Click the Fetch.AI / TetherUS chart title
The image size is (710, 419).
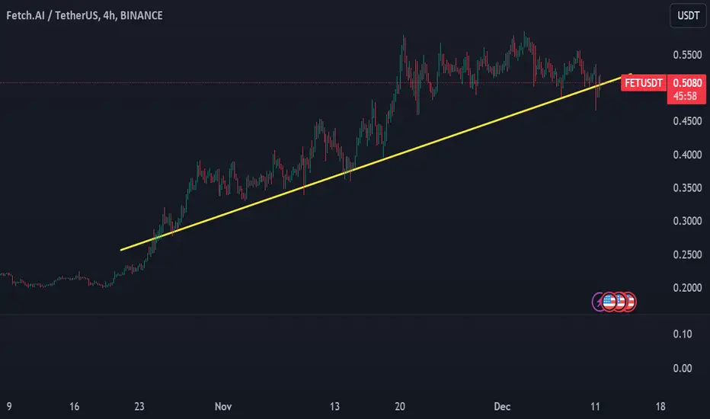(85, 15)
